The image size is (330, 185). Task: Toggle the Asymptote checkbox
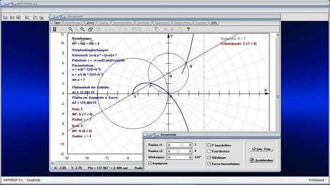[x=150, y=163]
